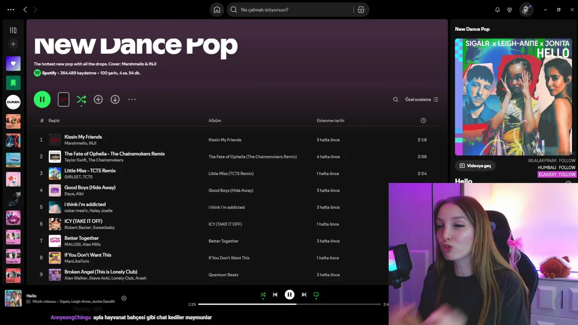Image resolution: width=578 pixels, height=325 pixels.
Task: Sort by the Eklenme tarihi column header
Action: point(331,121)
